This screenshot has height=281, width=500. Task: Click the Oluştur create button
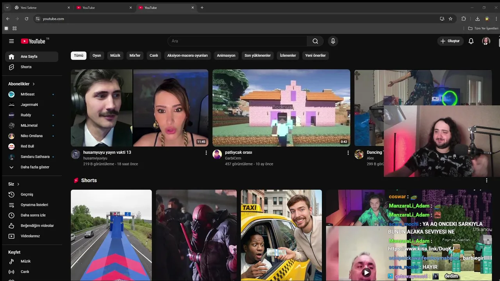tap(450, 41)
